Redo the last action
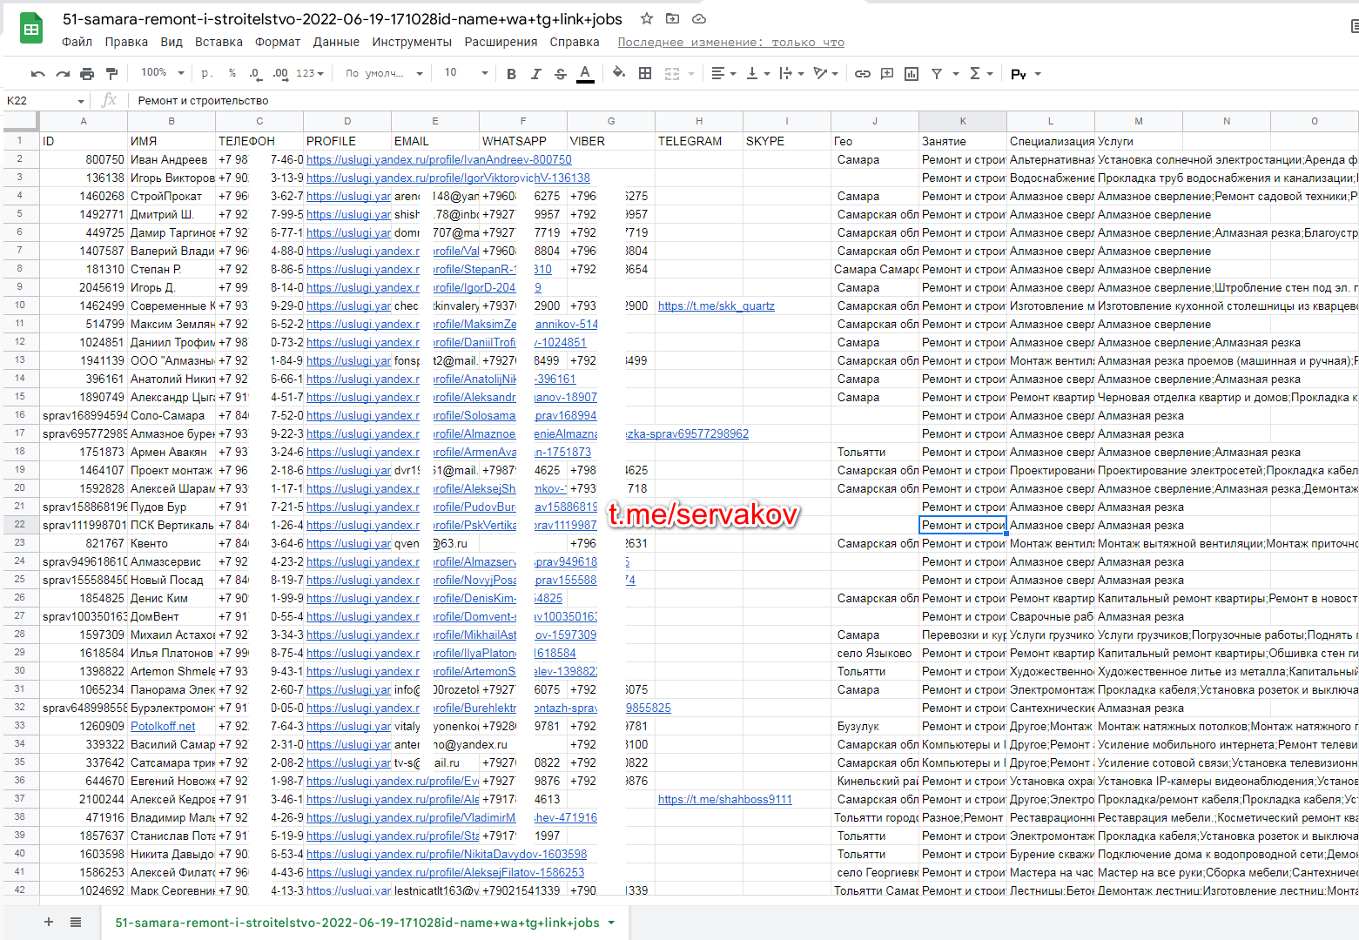 [63, 74]
